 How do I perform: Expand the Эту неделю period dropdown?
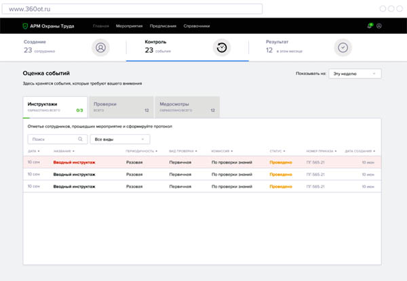355,73
